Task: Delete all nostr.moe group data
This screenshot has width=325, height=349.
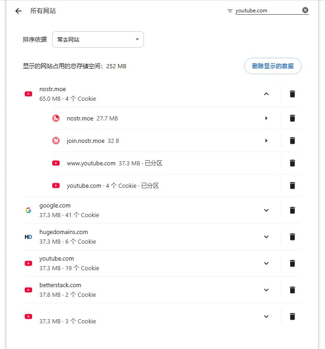Action: tap(292, 94)
